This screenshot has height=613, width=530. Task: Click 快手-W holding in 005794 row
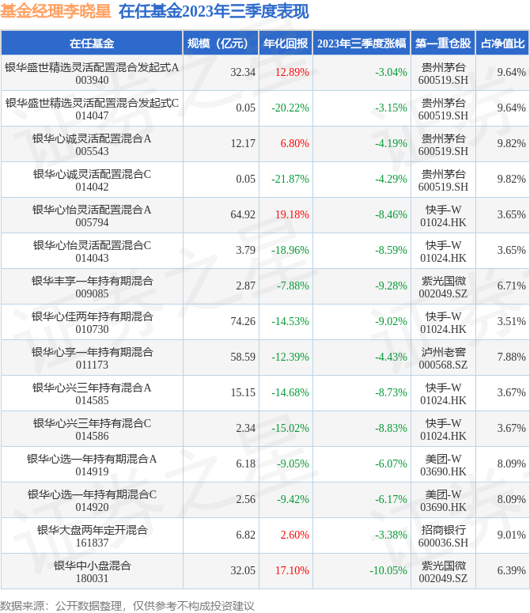tap(443, 215)
